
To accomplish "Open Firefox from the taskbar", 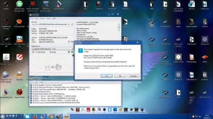I will coord(35,116).
